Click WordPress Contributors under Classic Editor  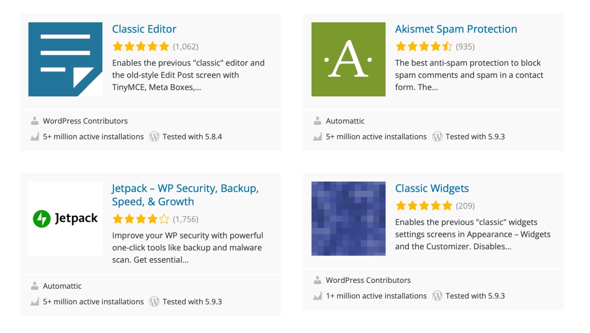point(85,121)
